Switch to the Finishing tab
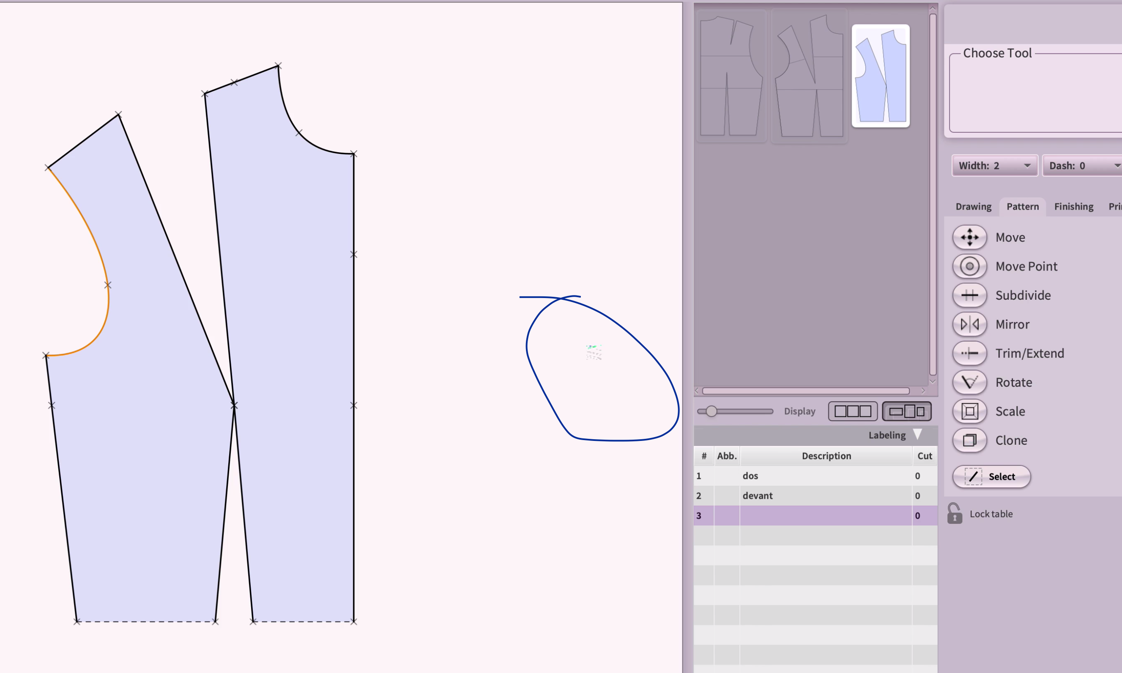1122x673 pixels. pos(1074,207)
